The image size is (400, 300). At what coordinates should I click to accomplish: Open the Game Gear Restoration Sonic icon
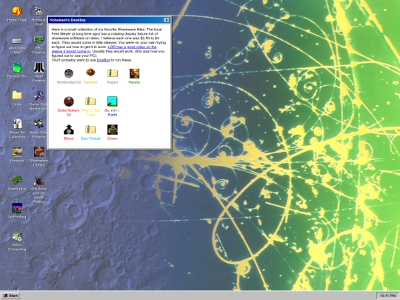tap(39, 100)
